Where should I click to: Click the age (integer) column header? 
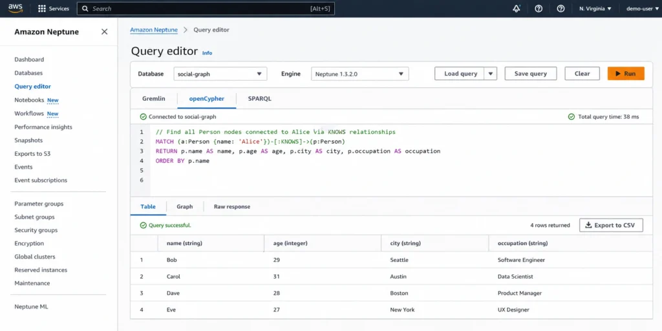(x=322, y=243)
